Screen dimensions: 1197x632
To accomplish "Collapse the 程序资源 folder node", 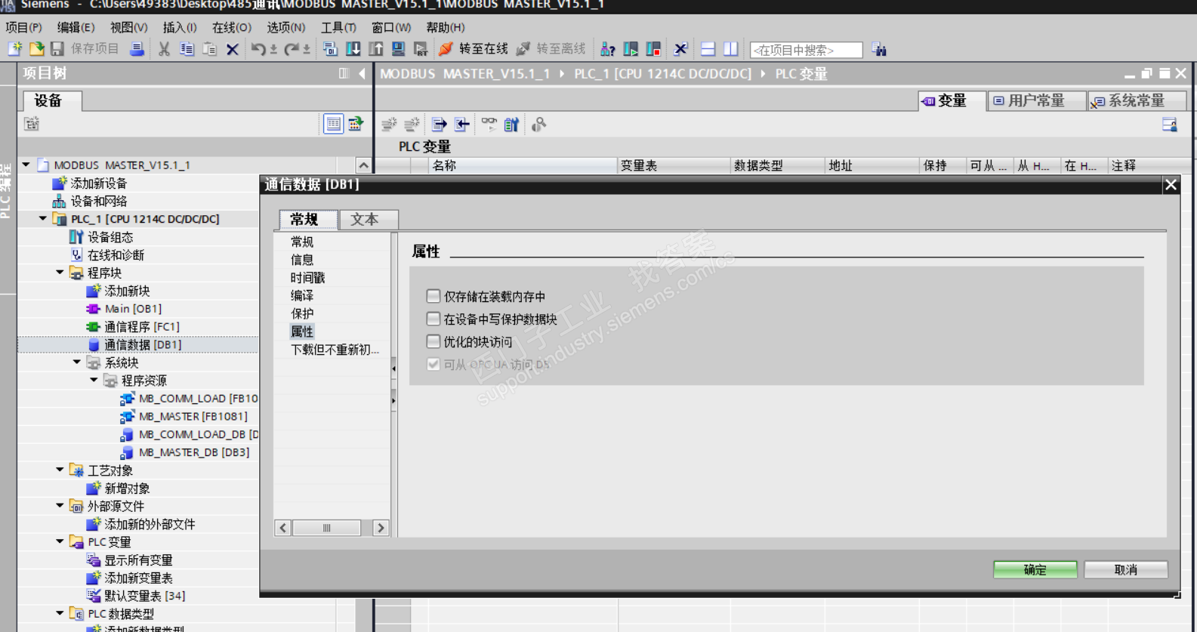I will tap(94, 381).
